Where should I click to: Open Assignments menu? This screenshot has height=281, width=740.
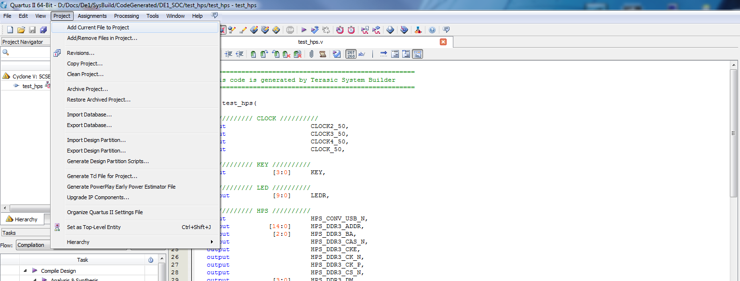point(92,16)
